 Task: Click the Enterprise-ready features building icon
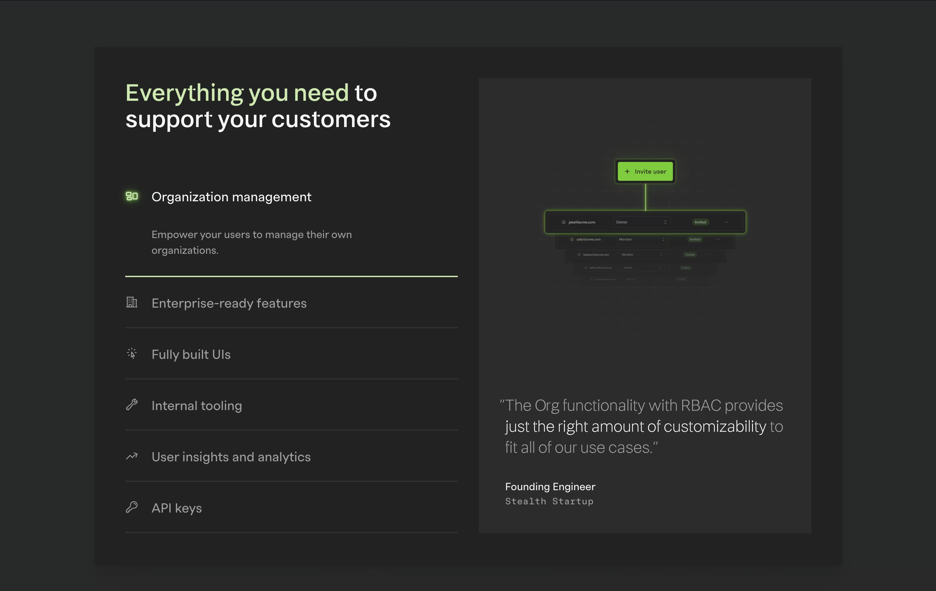coord(132,302)
